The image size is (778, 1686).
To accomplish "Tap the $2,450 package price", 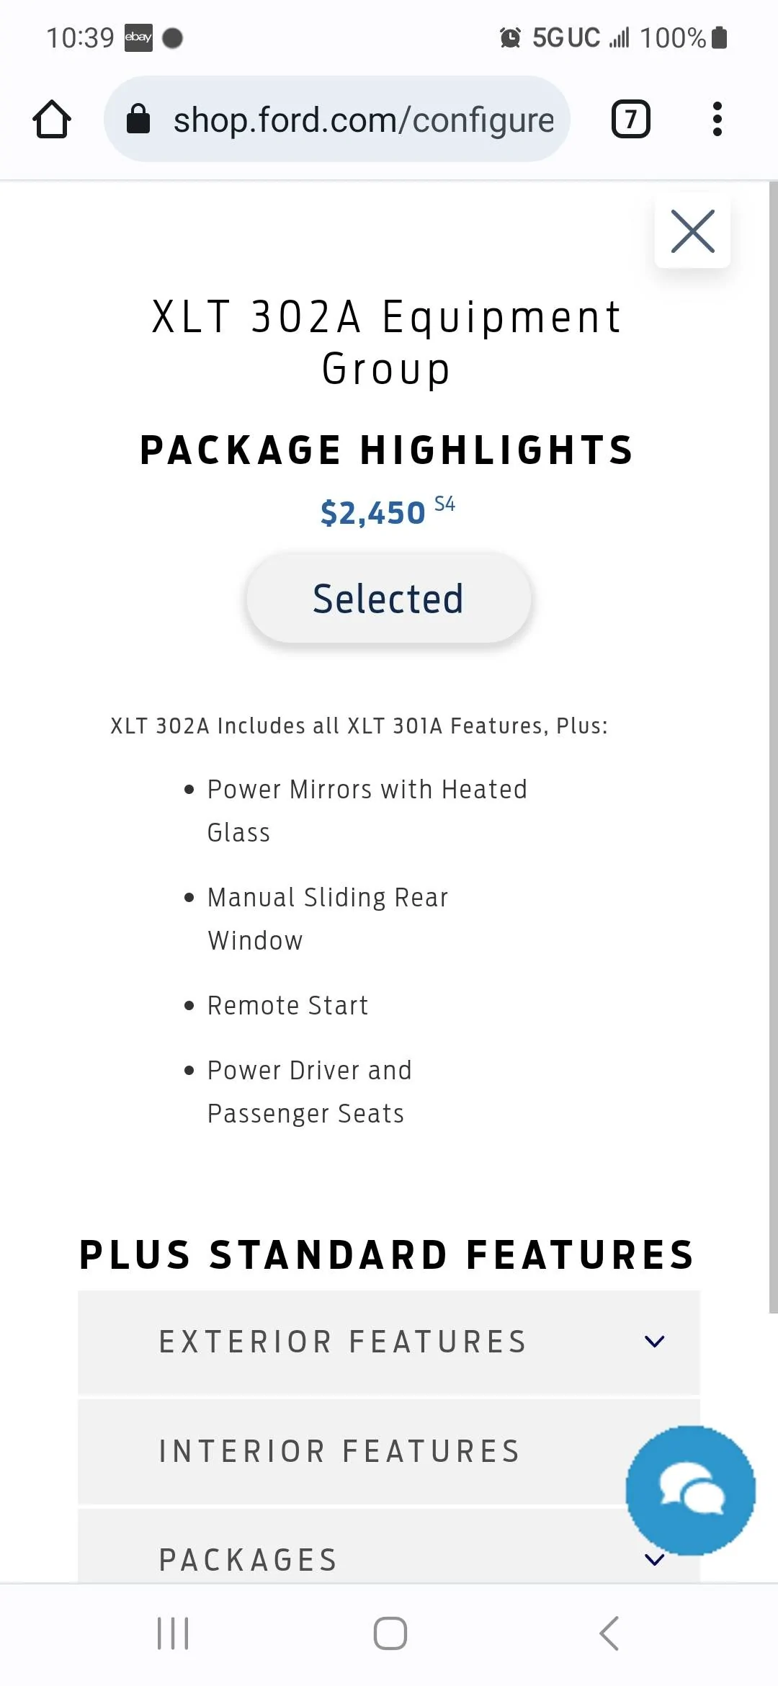I will [x=372, y=513].
